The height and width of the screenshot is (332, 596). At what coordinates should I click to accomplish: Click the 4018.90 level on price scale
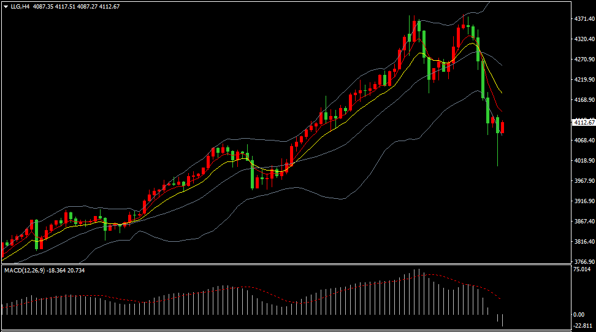tap(583, 161)
